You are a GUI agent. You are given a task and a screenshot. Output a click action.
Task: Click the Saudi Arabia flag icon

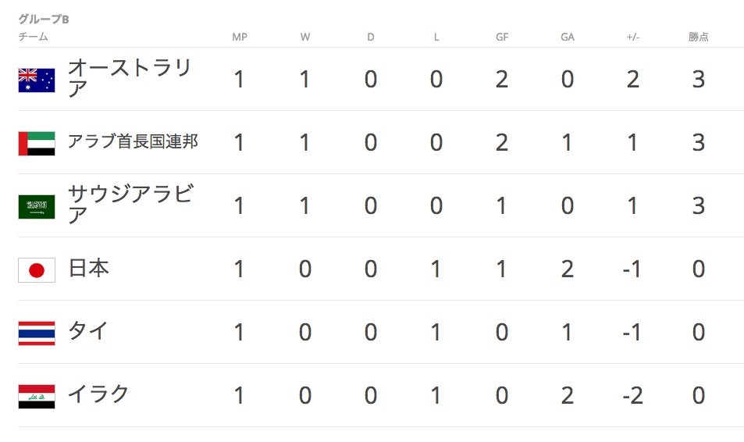click(37, 206)
